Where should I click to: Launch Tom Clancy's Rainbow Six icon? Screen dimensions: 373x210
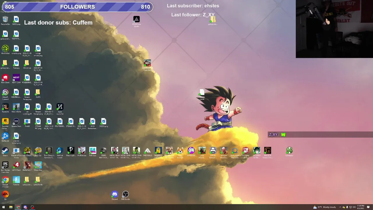tap(49, 153)
